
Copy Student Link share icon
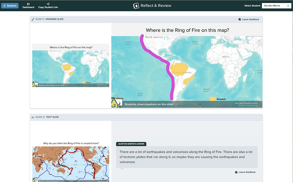[x=48, y=4]
